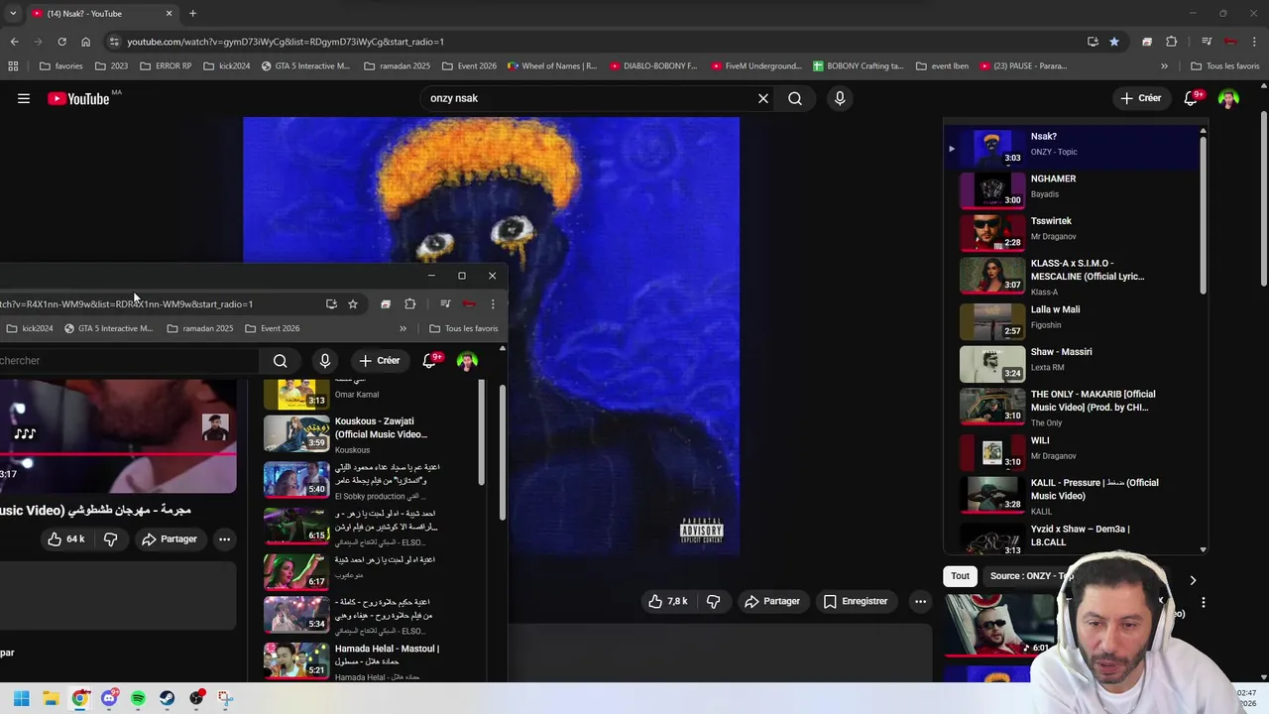This screenshot has height=714, width=1269.
Task: Open a new tab with the plus button
Action: (192, 13)
